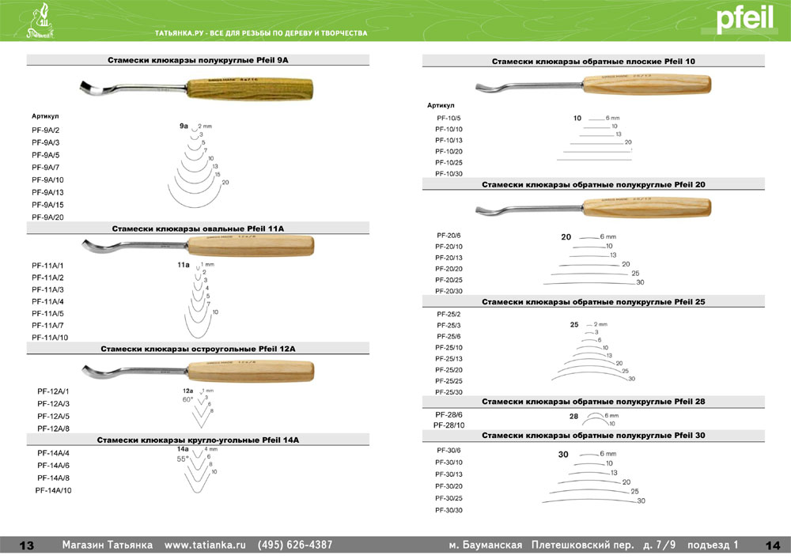791x559 pixels.
Task: Click the profile diagram labeled 25
Action: [593, 351]
